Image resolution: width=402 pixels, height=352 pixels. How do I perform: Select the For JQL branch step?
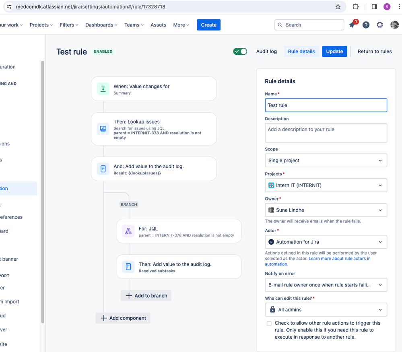179,231
